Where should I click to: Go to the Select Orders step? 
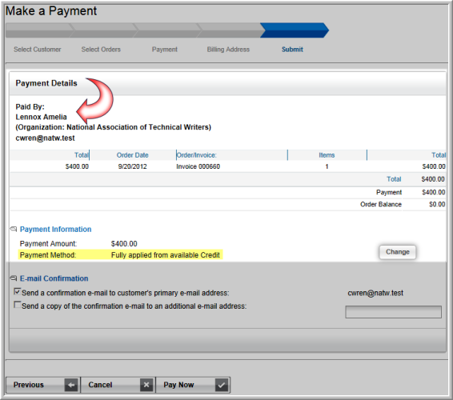point(101,50)
